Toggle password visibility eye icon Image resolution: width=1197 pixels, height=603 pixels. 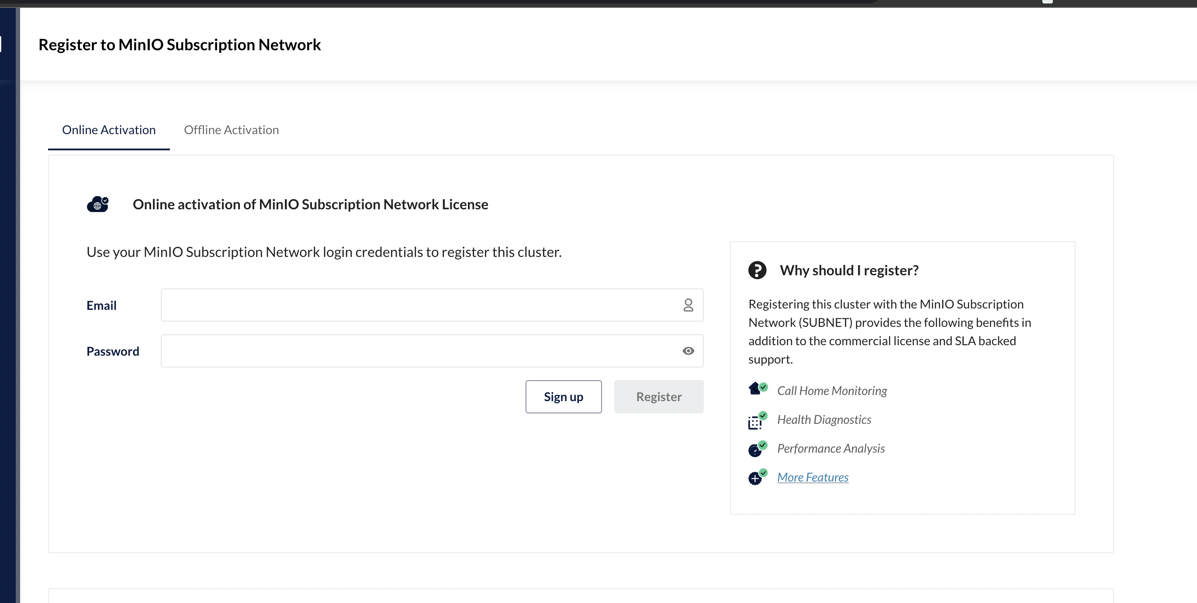tap(688, 351)
